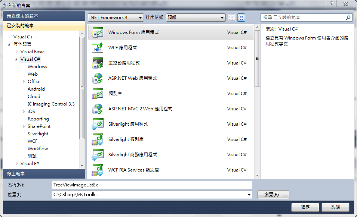Select Windows under Visual C#
Viewport: 357px width, 217px height.
(x=37, y=67)
